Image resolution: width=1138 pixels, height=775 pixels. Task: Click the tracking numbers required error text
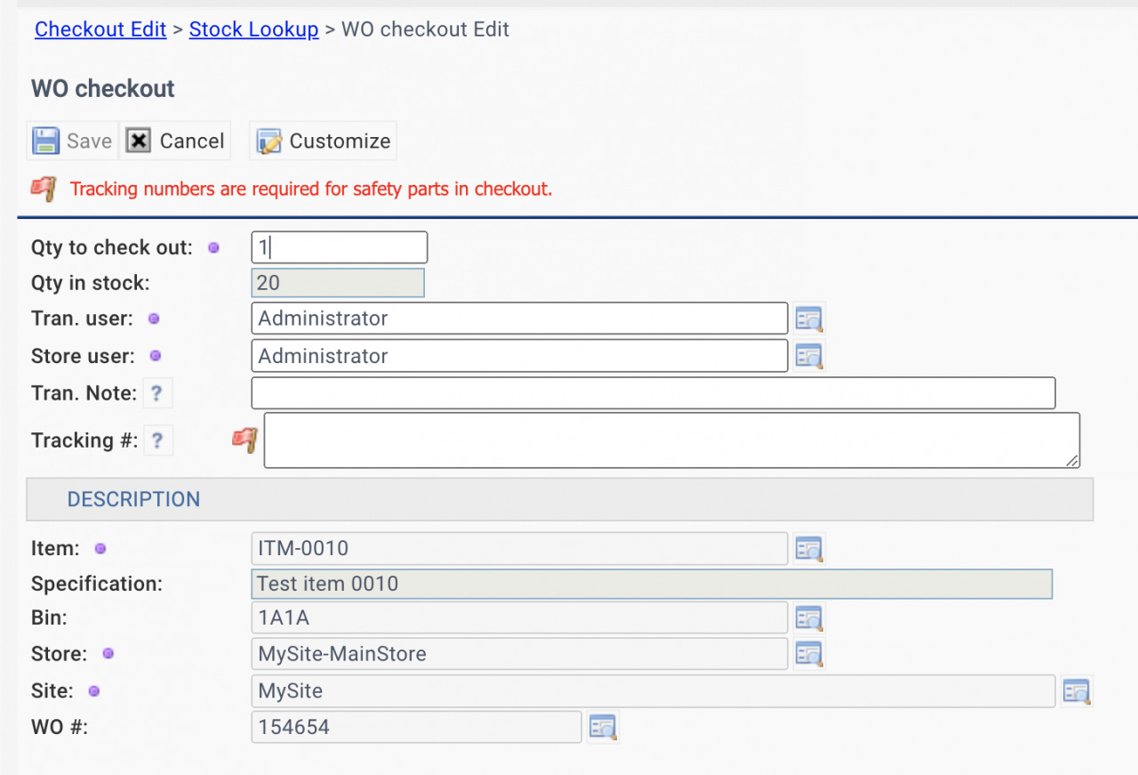(x=311, y=189)
